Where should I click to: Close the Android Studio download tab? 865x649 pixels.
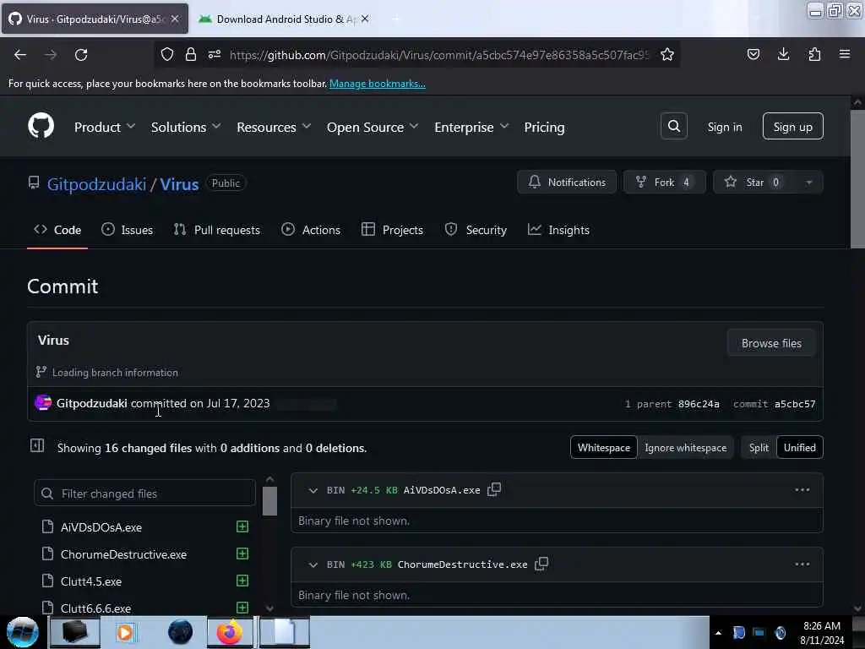[x=365, y=19]
